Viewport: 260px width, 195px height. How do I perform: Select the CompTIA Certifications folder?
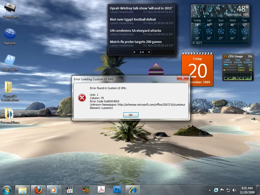[x=10, y=91]
